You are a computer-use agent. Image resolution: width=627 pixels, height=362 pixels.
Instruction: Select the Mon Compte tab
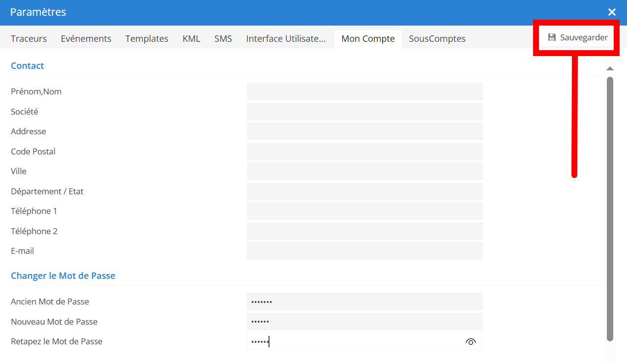coord(368,38)
